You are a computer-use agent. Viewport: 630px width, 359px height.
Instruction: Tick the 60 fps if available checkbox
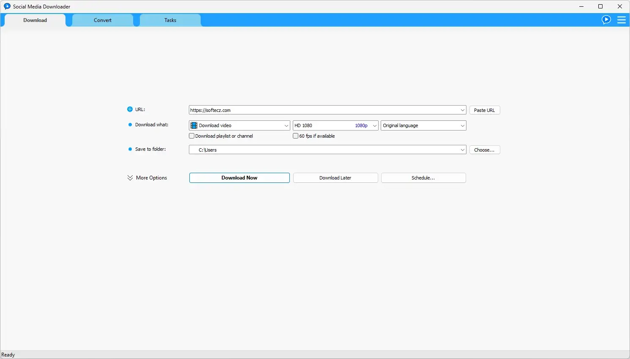point(295,136)
